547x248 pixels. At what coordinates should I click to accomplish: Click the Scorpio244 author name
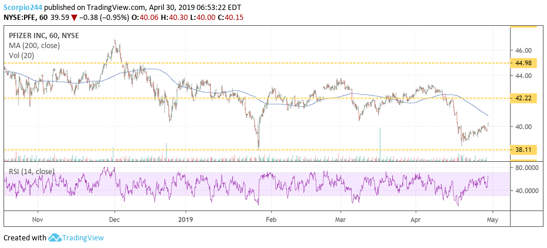pos(23,7)
